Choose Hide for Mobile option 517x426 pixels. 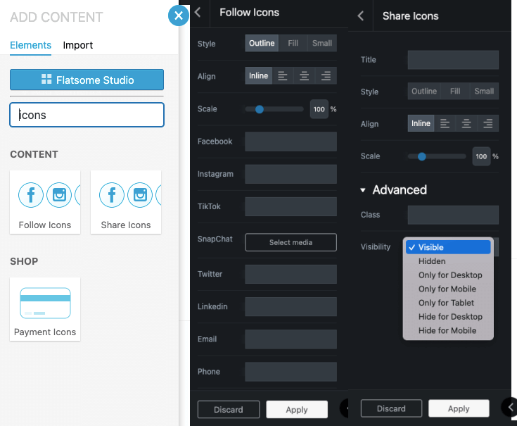click(x=448, y=330)
